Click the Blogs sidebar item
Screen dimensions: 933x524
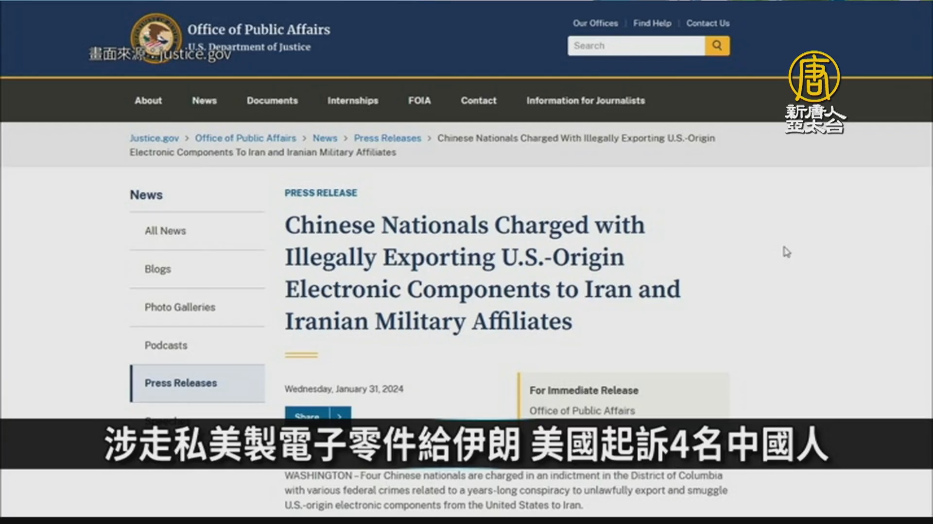(x=157, y=269)
